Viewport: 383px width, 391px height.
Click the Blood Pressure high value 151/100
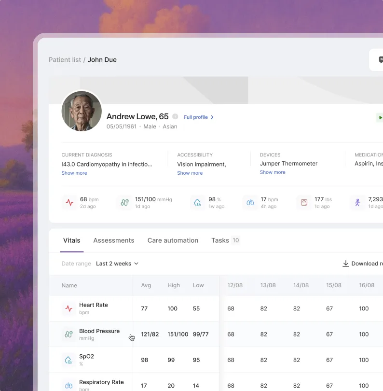178,334
